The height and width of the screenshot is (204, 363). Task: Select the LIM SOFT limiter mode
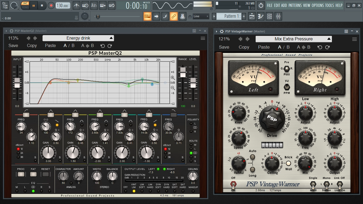[x=142, y=191]
